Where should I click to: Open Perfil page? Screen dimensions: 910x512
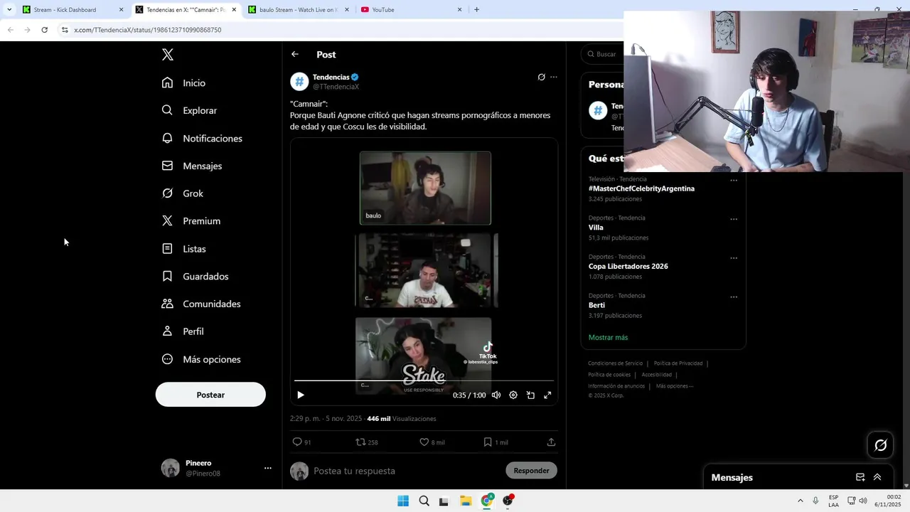tap(183, 331)
